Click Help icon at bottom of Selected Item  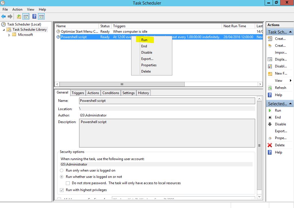point(270,152)
